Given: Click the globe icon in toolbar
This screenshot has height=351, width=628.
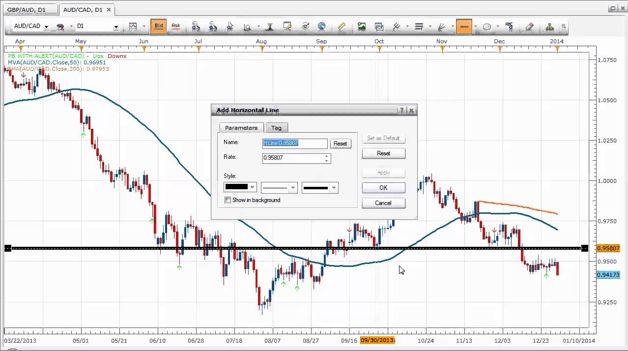Looking at the screenshot, I should click(x=322, y=27).
